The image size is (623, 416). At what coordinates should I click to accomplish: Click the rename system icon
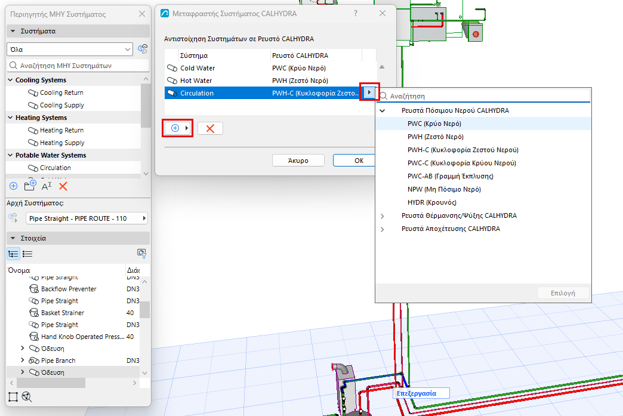[47, 186]
